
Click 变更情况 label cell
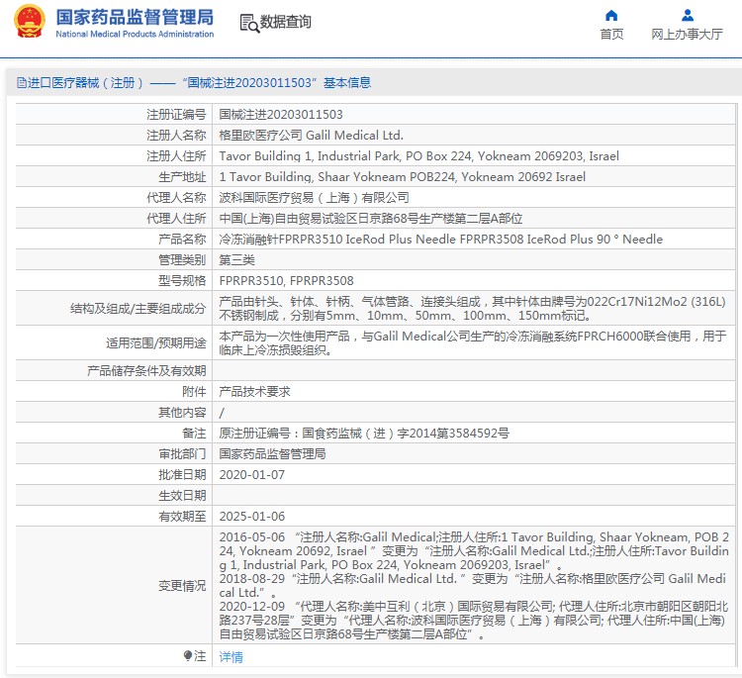pyautogui.click(x=114, y=586)
